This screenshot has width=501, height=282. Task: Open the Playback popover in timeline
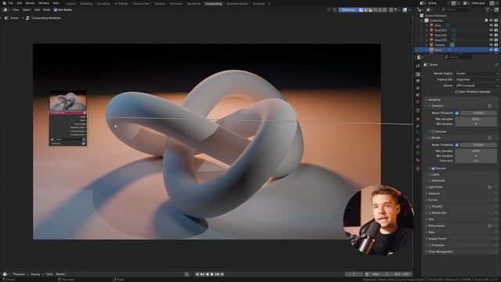pos(20,274)
